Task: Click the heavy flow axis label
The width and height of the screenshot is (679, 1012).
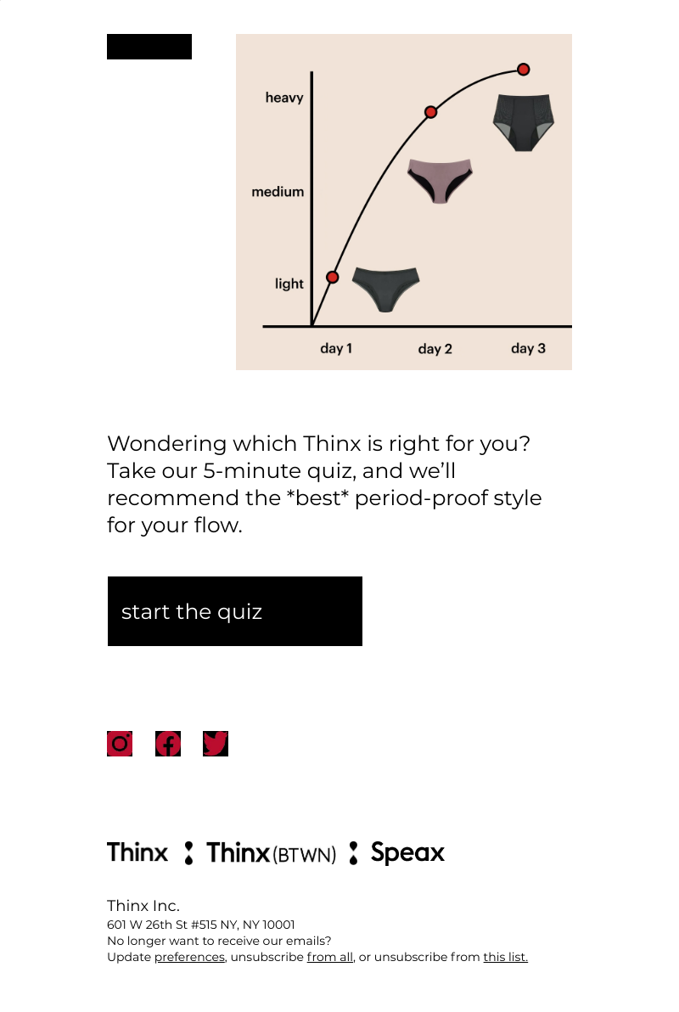Action: [284, 98]
